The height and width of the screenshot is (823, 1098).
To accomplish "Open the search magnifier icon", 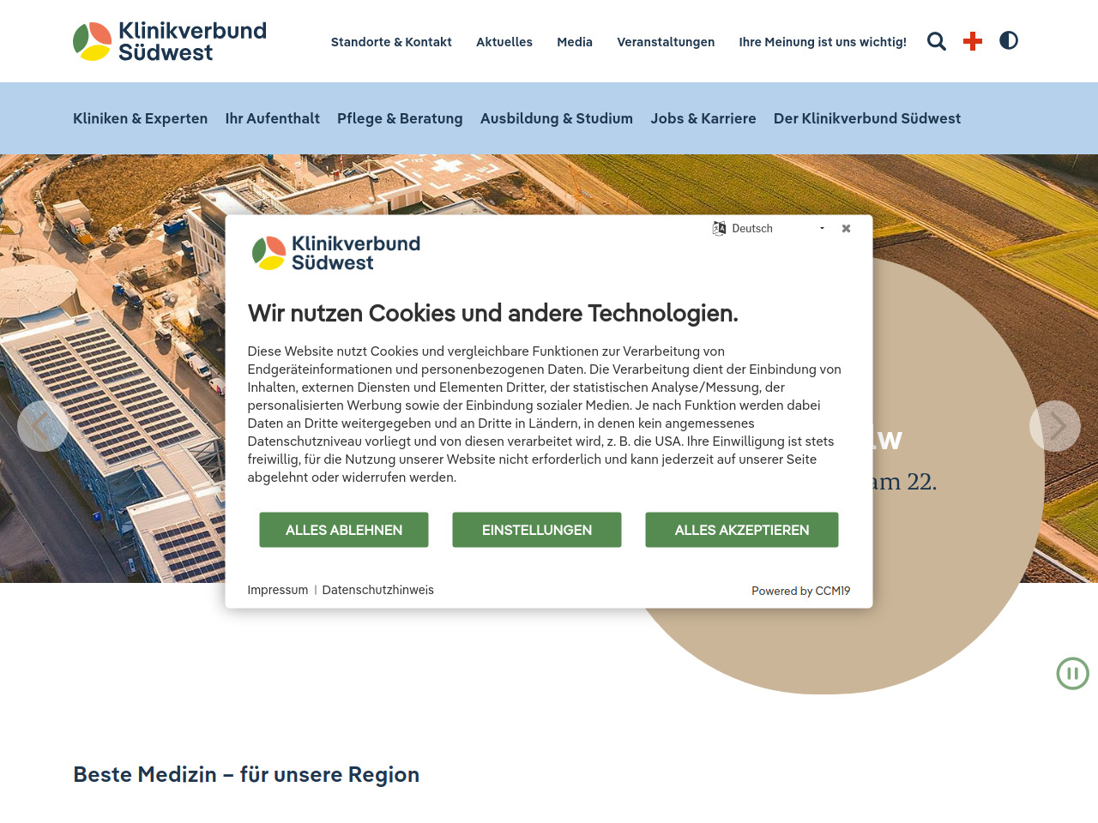I will coord(936,41).
